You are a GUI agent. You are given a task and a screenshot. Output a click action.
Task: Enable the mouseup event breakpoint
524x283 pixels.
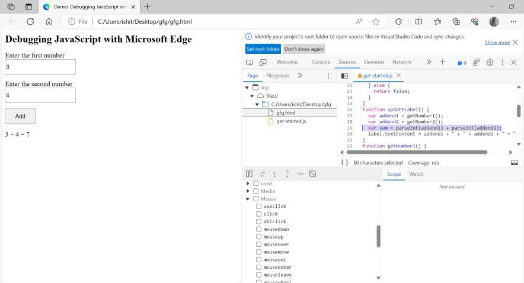[258, 237]
